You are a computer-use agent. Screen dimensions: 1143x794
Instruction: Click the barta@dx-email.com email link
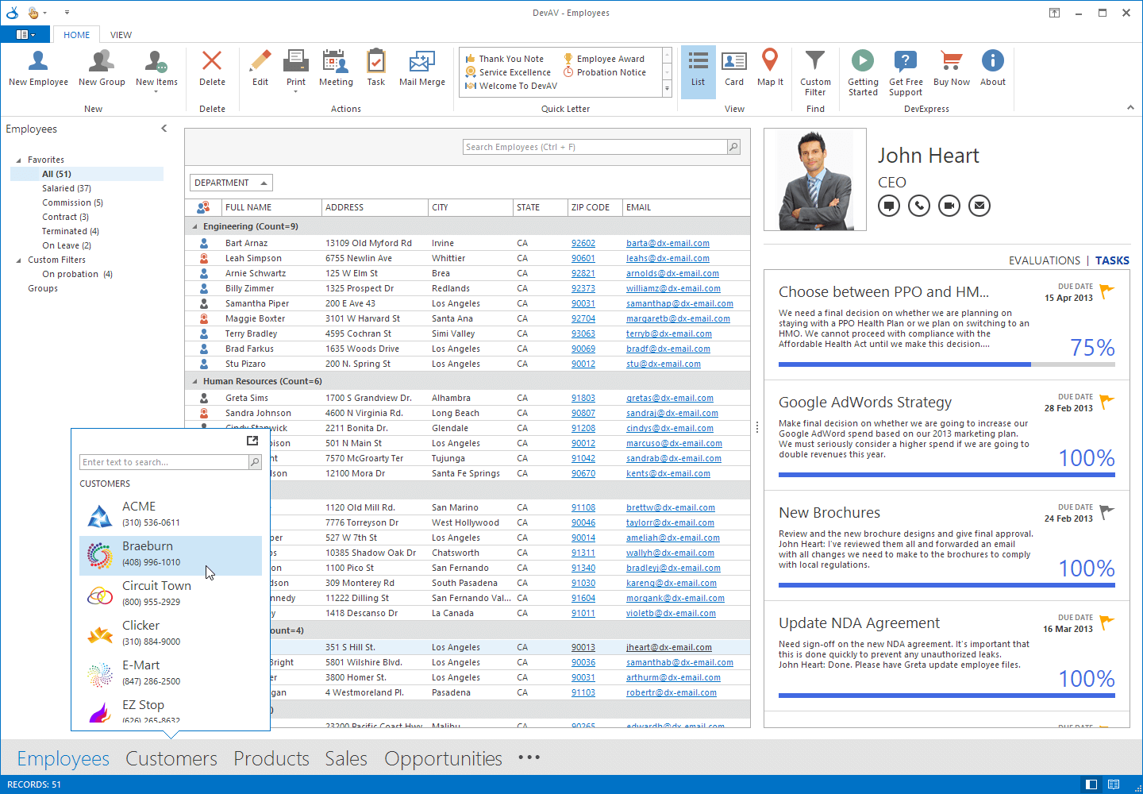pos(668,244)
